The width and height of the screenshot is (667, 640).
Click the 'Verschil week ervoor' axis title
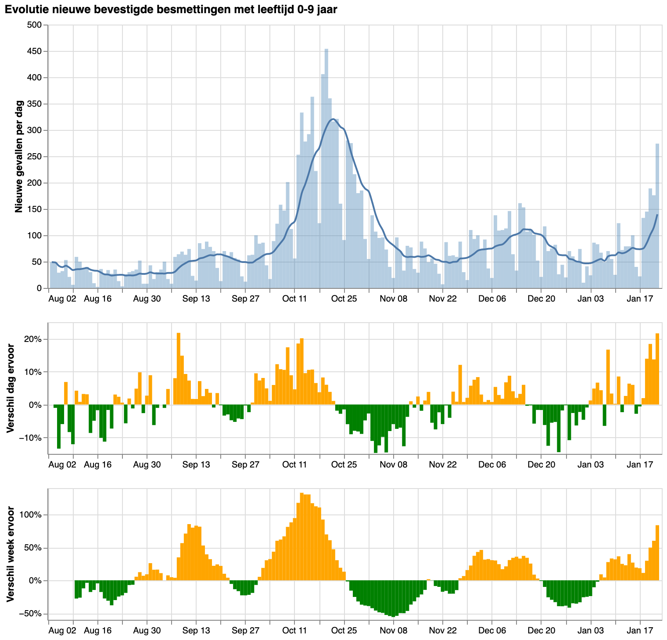(x=11, y=554)
